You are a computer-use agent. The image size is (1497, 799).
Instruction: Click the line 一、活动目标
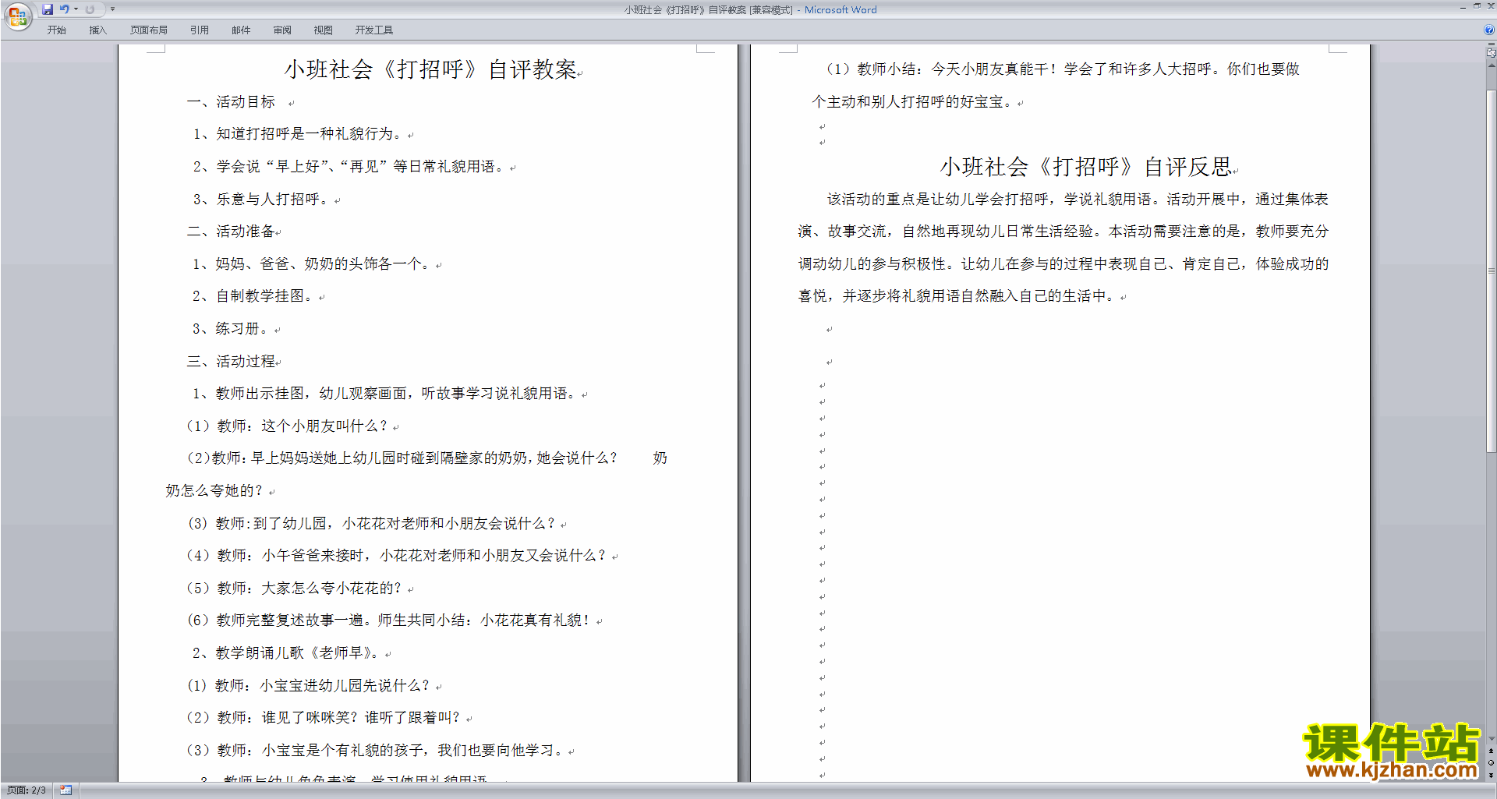point(231,102)
